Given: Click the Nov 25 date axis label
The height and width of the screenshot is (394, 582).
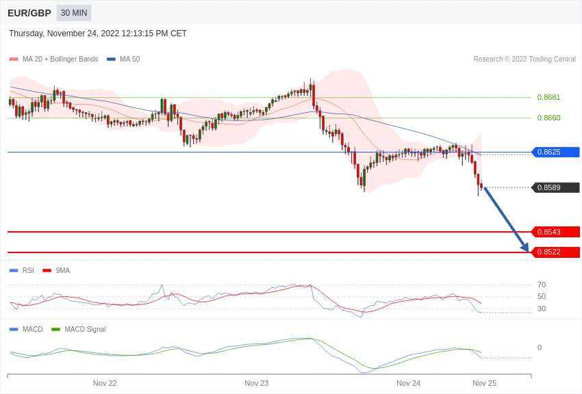Looking at the screenshot, I should click(x=484, y=383).
